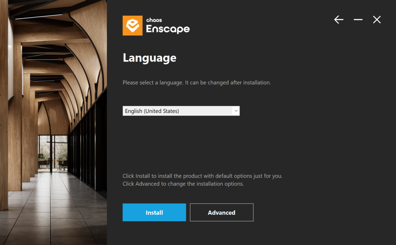Click the interior hallway preview image
Image resolution: width=396 pixels, height=245 pixels.
click(53, 122)
